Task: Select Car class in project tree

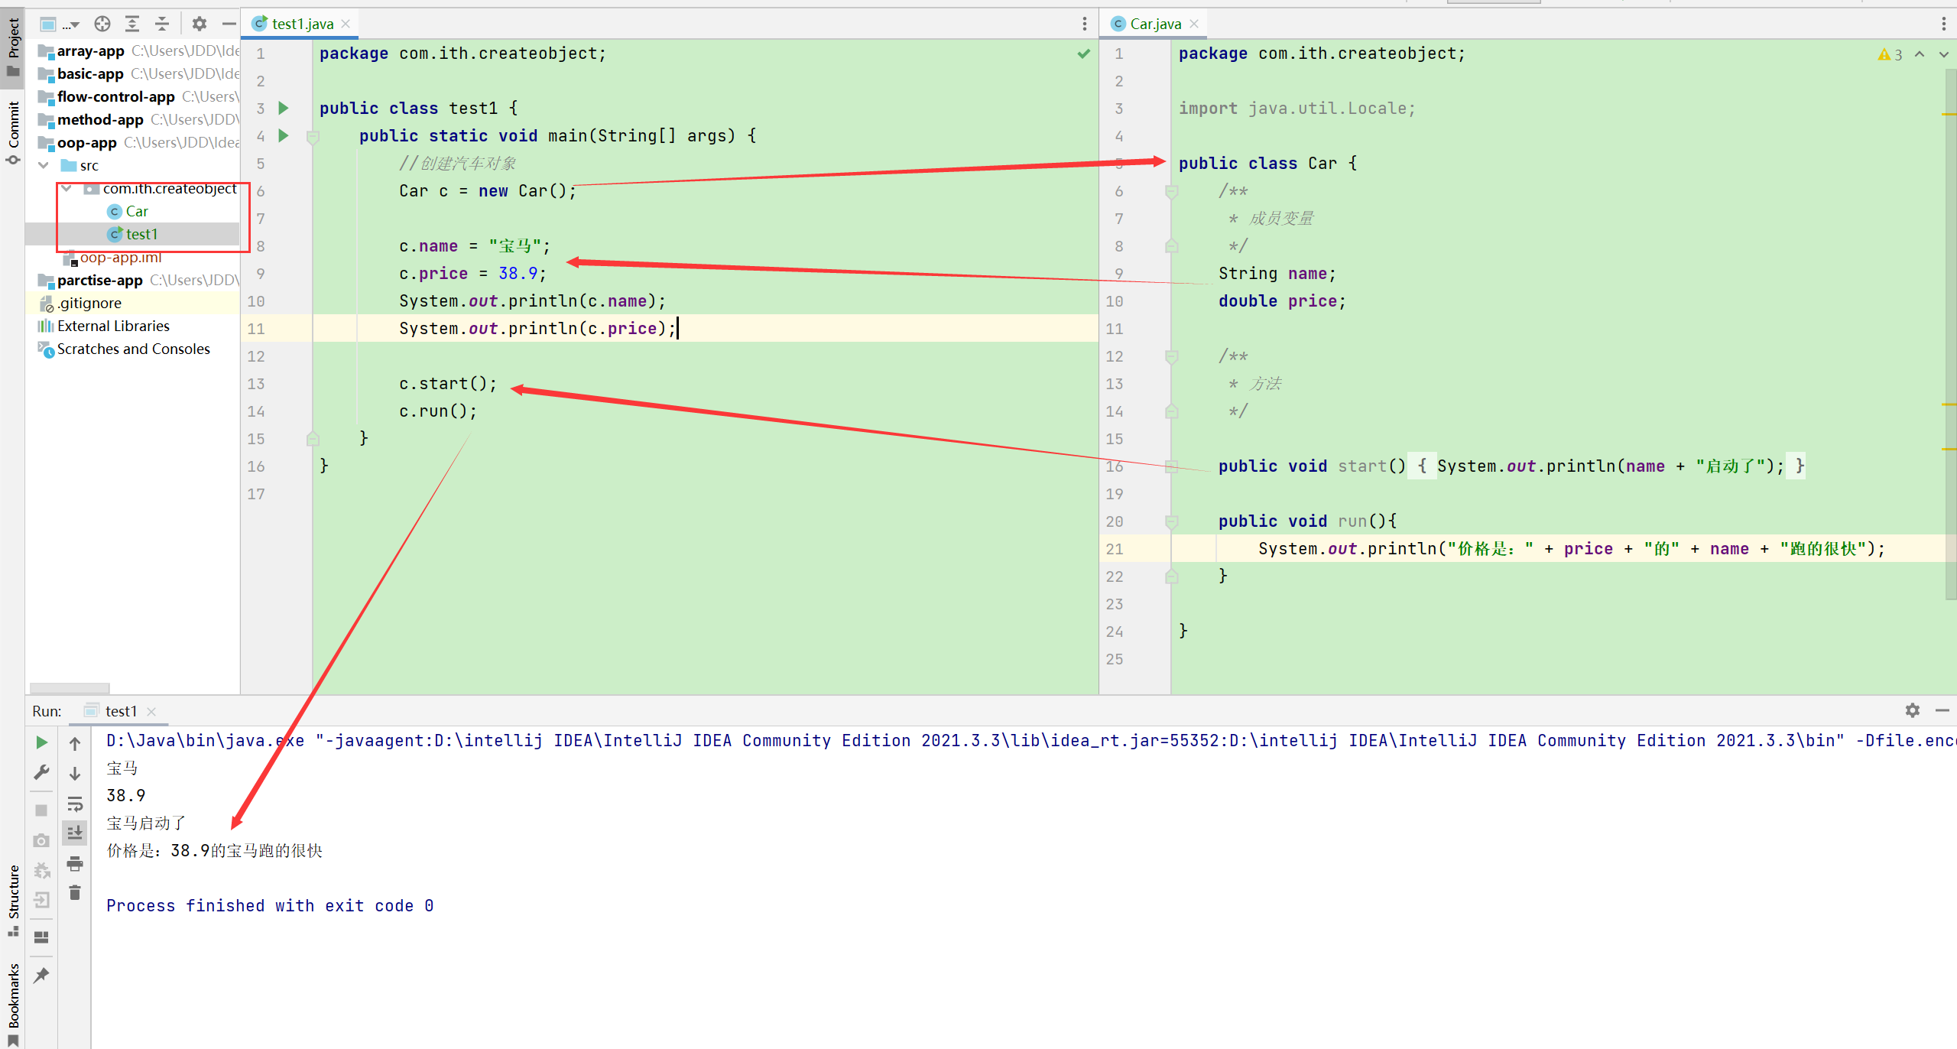Action: (x=137, y=211)
